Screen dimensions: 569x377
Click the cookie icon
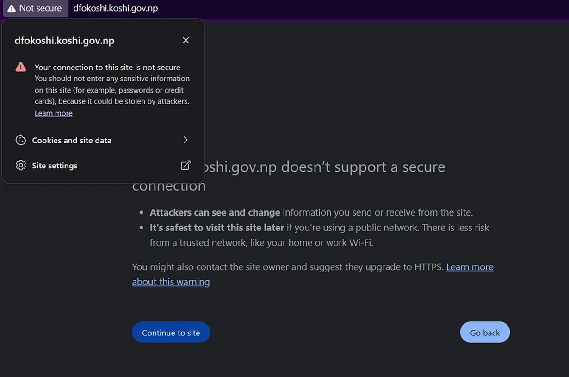[x=21, y=140]
